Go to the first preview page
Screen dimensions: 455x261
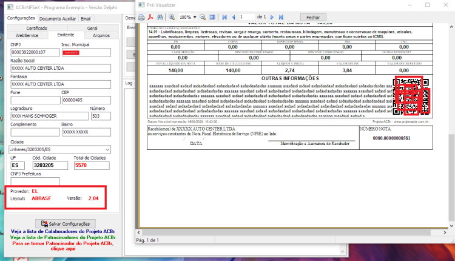[x=224, y=17]
